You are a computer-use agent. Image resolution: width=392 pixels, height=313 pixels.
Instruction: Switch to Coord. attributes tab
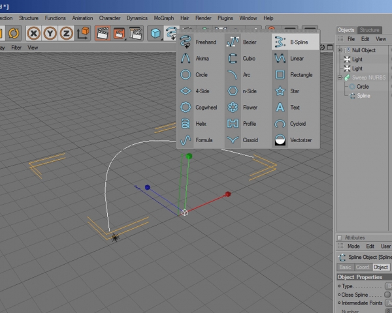(363, 267)
